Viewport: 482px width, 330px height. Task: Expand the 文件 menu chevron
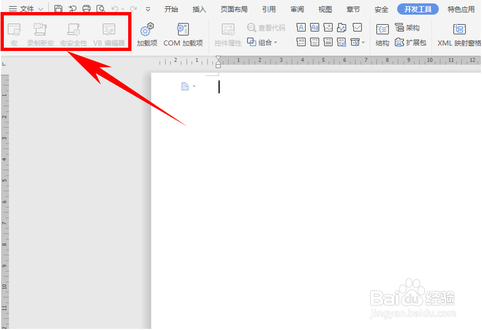[x=41, y=9]
